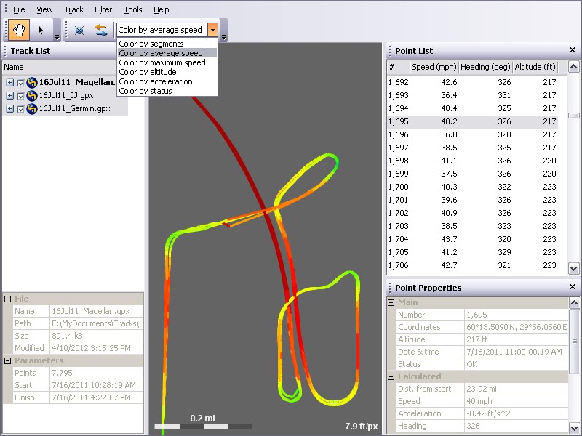582x436 pixels.
Task: Toggle visibility of 16Jul11_JJ.gpx
Action: (20, 94)
